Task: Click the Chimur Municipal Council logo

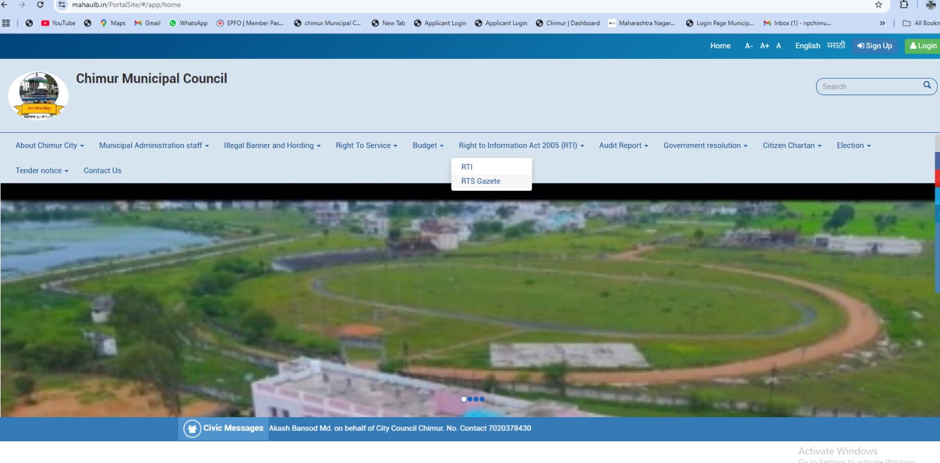Action: pyautogui.click(x=38, y=96)
